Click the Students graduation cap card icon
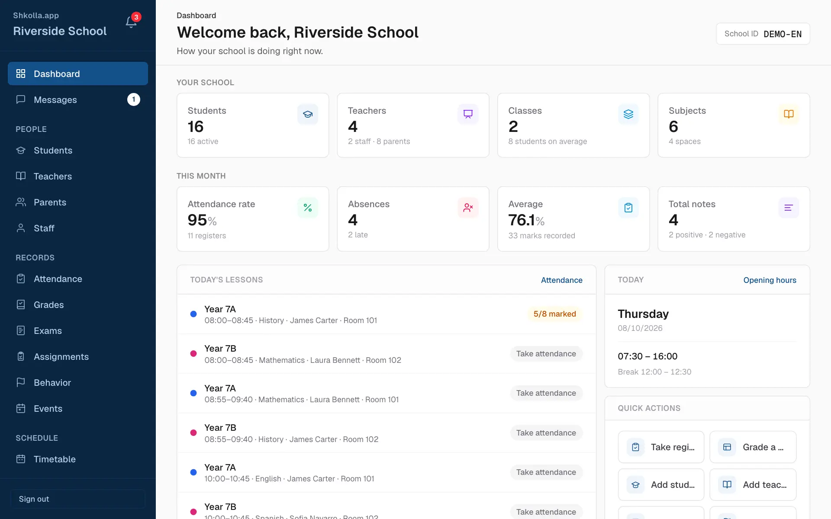This screenshot has width=831, height=519. pos(308,114)
